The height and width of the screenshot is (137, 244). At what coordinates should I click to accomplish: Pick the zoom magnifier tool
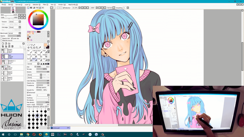[31, 48]
